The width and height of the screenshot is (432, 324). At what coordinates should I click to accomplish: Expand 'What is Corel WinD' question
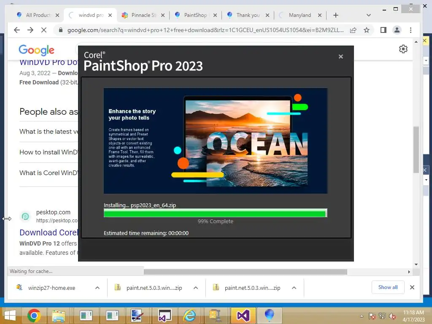49,173
